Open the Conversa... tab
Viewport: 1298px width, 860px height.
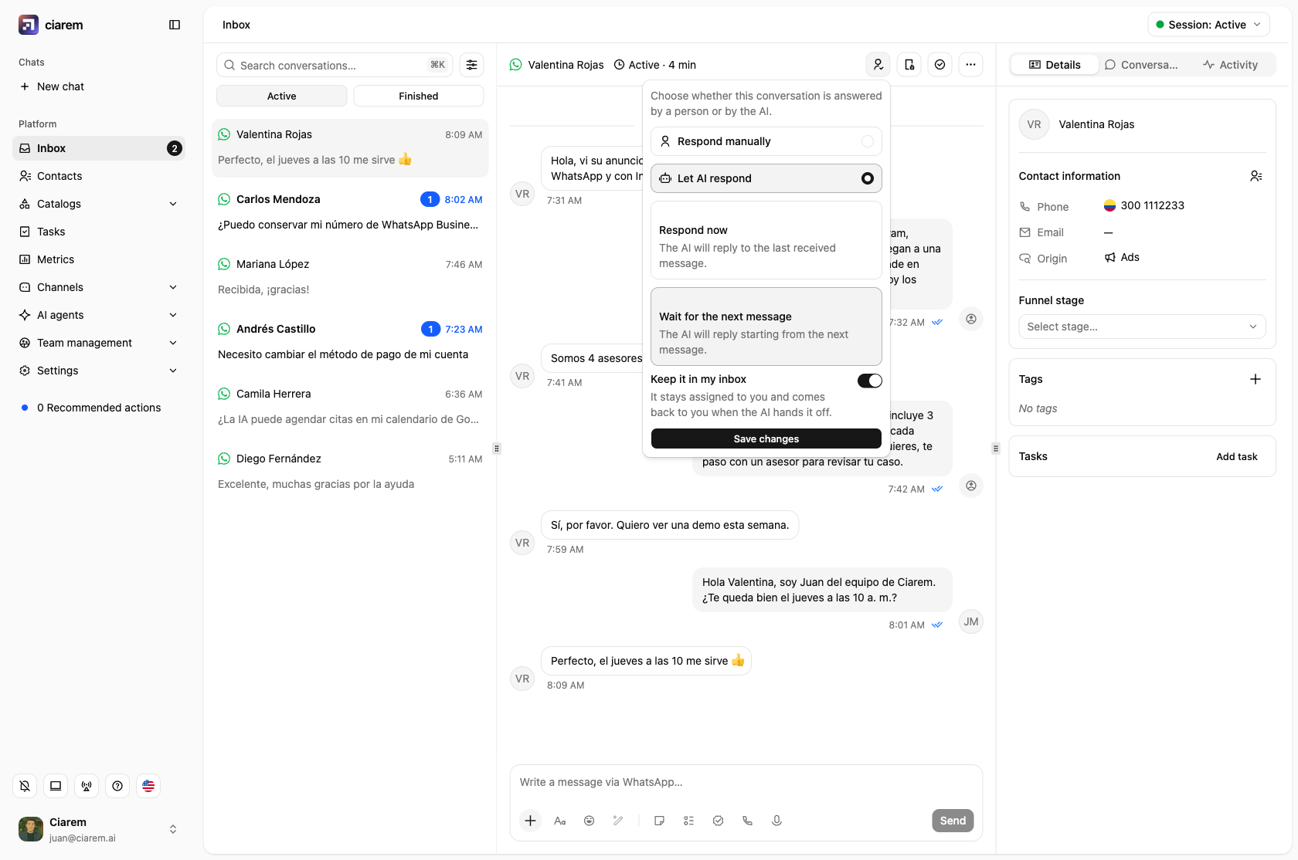point(1142,65)
